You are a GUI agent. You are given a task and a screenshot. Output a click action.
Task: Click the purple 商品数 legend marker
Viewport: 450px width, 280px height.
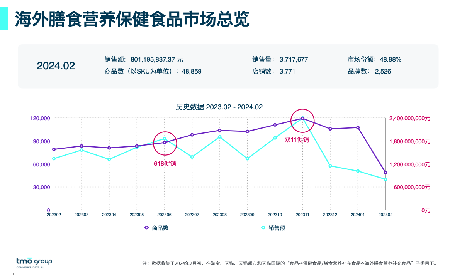(x=146, y=228)
